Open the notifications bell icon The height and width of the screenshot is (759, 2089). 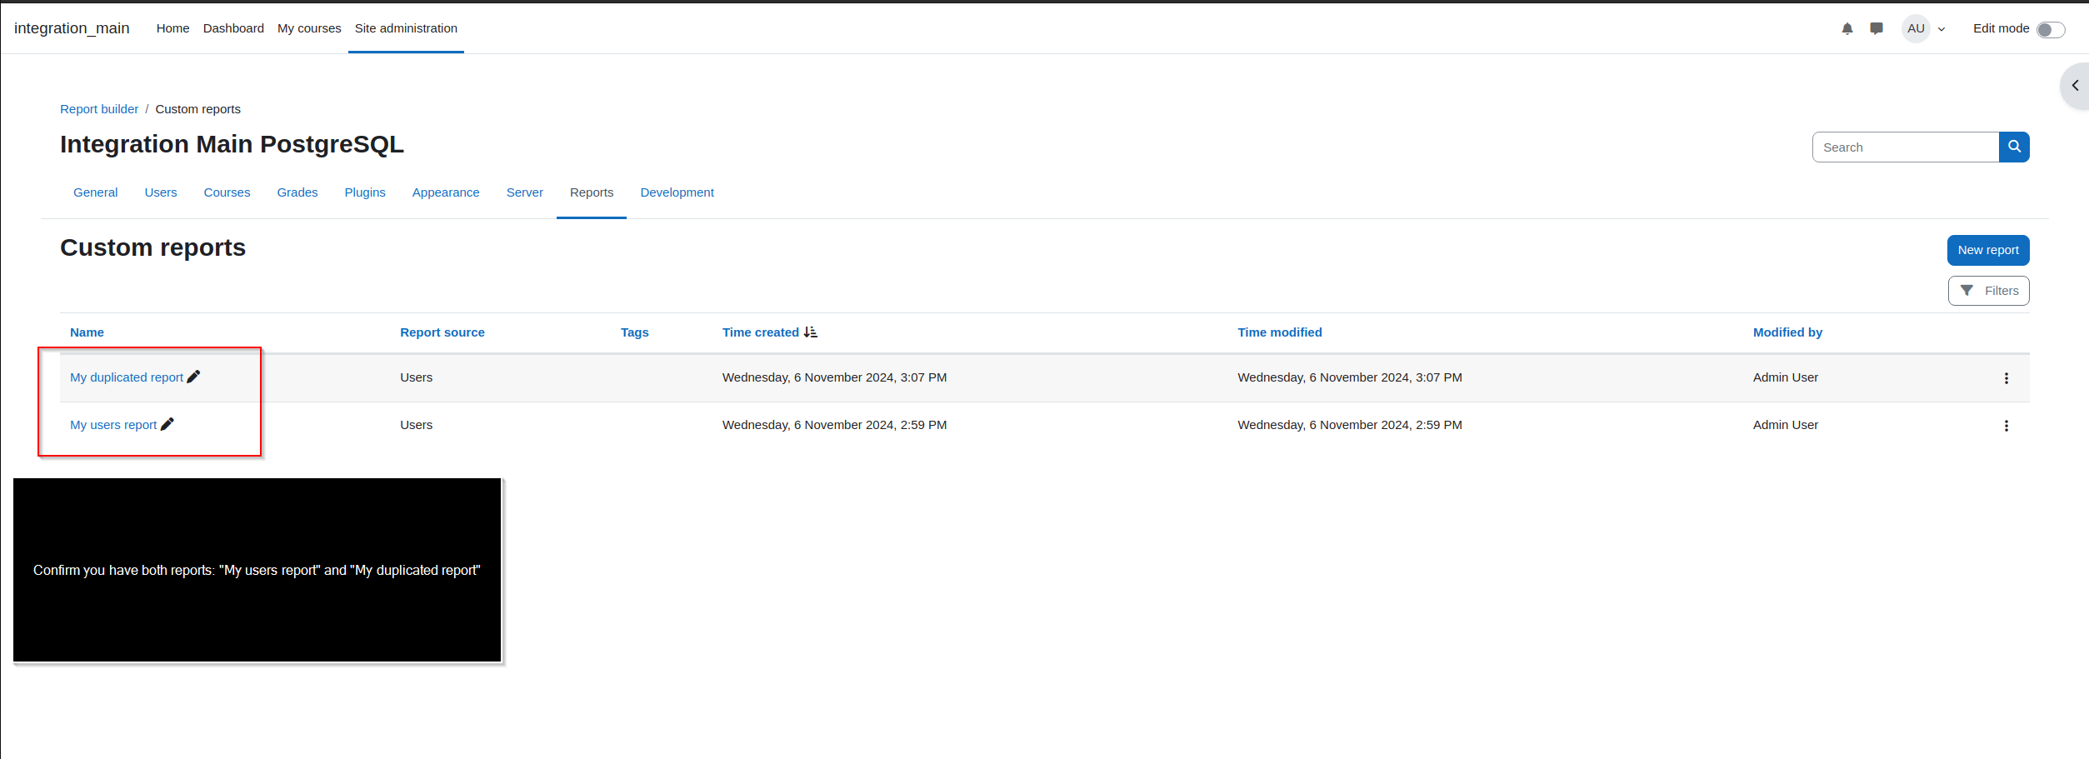click(1847, 28)
